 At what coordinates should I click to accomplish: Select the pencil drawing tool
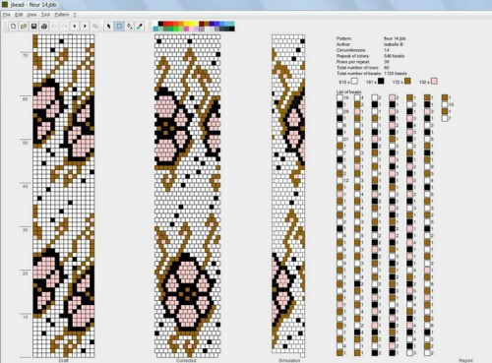[108, 26]
